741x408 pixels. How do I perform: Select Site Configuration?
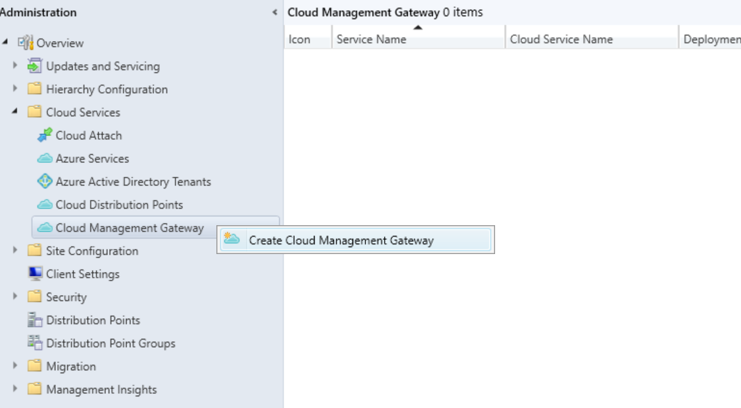tap(92, 251)
